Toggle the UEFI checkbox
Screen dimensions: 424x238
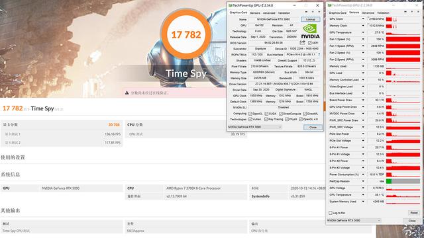tap(310, 43)
